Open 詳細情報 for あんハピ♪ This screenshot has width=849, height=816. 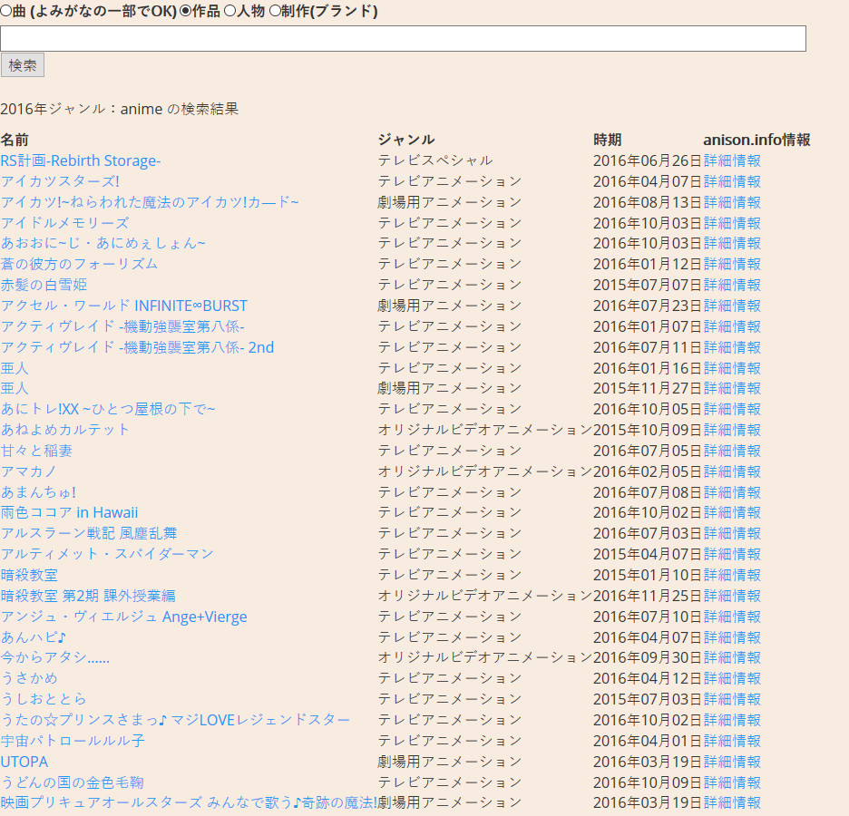pyautogui.click(x=732, y=637)
